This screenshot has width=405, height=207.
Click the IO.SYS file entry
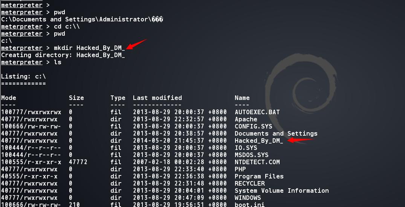pyautogui.click(x=246, y=148)
